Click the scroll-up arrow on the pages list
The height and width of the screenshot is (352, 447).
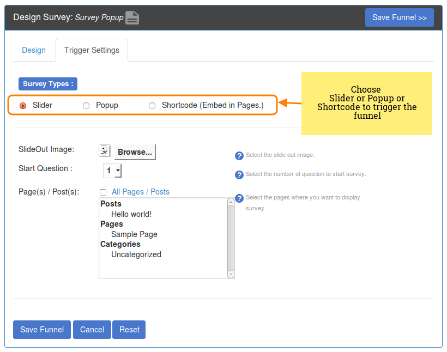pyautogui.click(x=231, y=201)
